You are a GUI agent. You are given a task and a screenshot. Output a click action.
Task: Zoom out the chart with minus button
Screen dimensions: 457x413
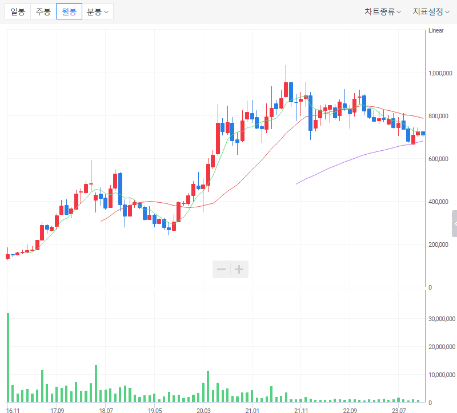[222, 269]
